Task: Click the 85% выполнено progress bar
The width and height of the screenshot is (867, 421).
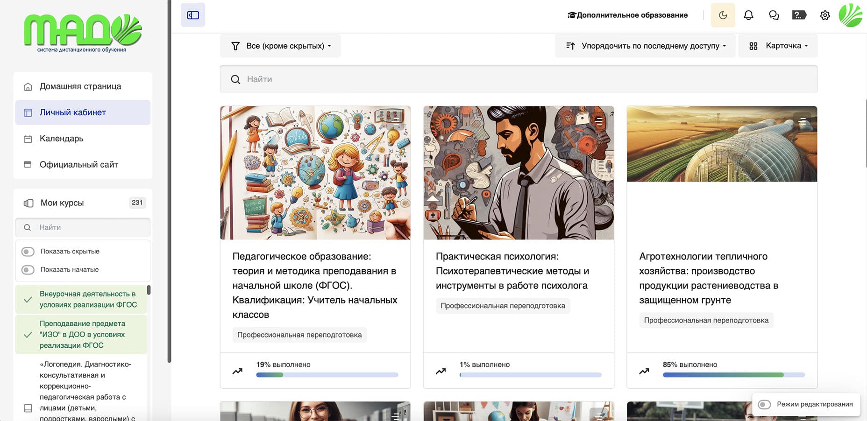Action: click(734, 375)
